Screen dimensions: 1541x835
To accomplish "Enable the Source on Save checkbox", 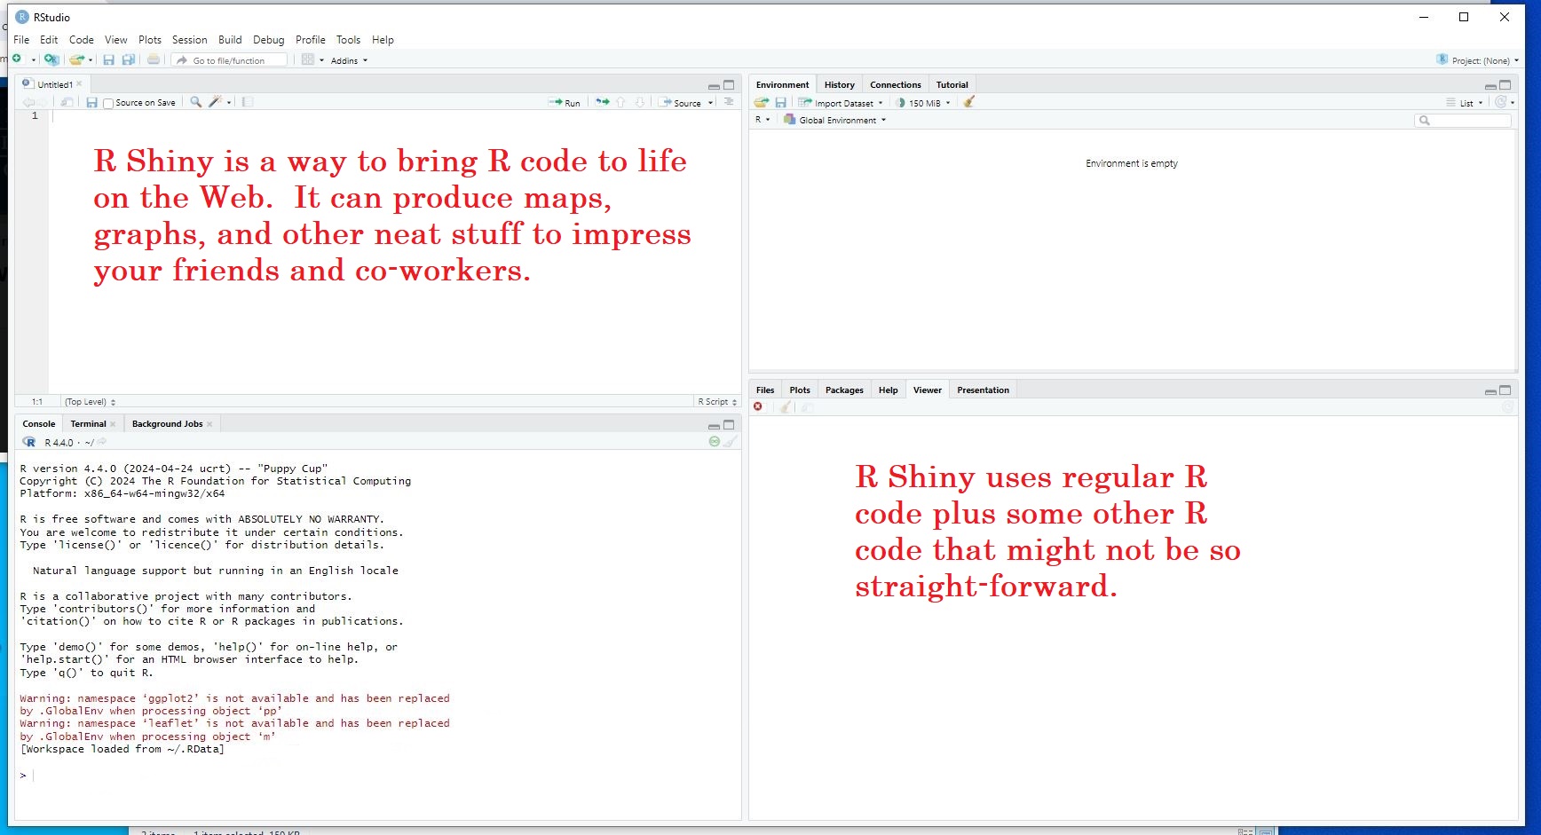I will click(108, 103).
